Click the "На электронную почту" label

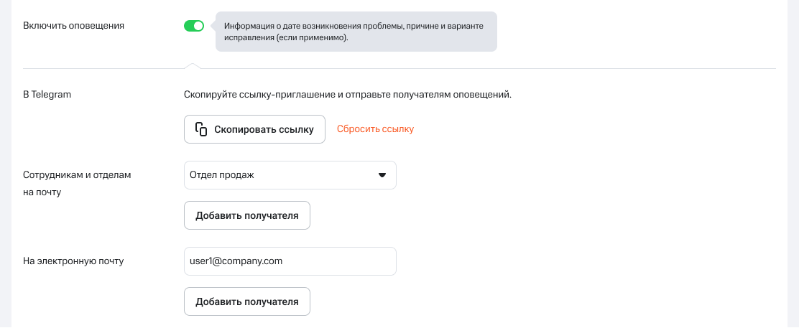73,261
